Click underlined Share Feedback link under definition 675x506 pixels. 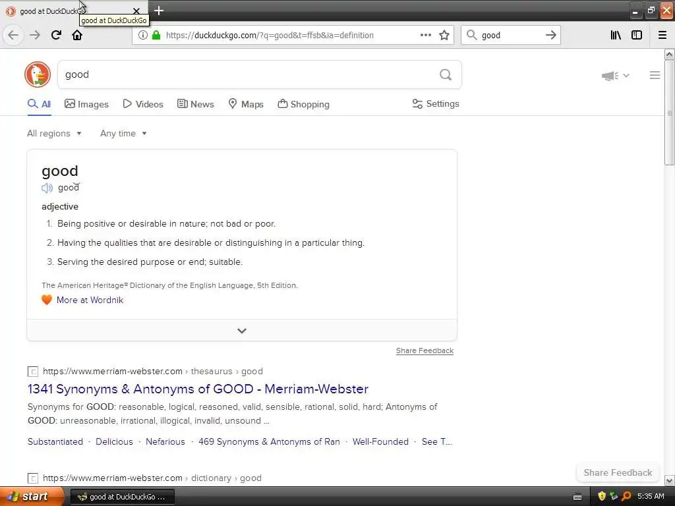(425, 351)
